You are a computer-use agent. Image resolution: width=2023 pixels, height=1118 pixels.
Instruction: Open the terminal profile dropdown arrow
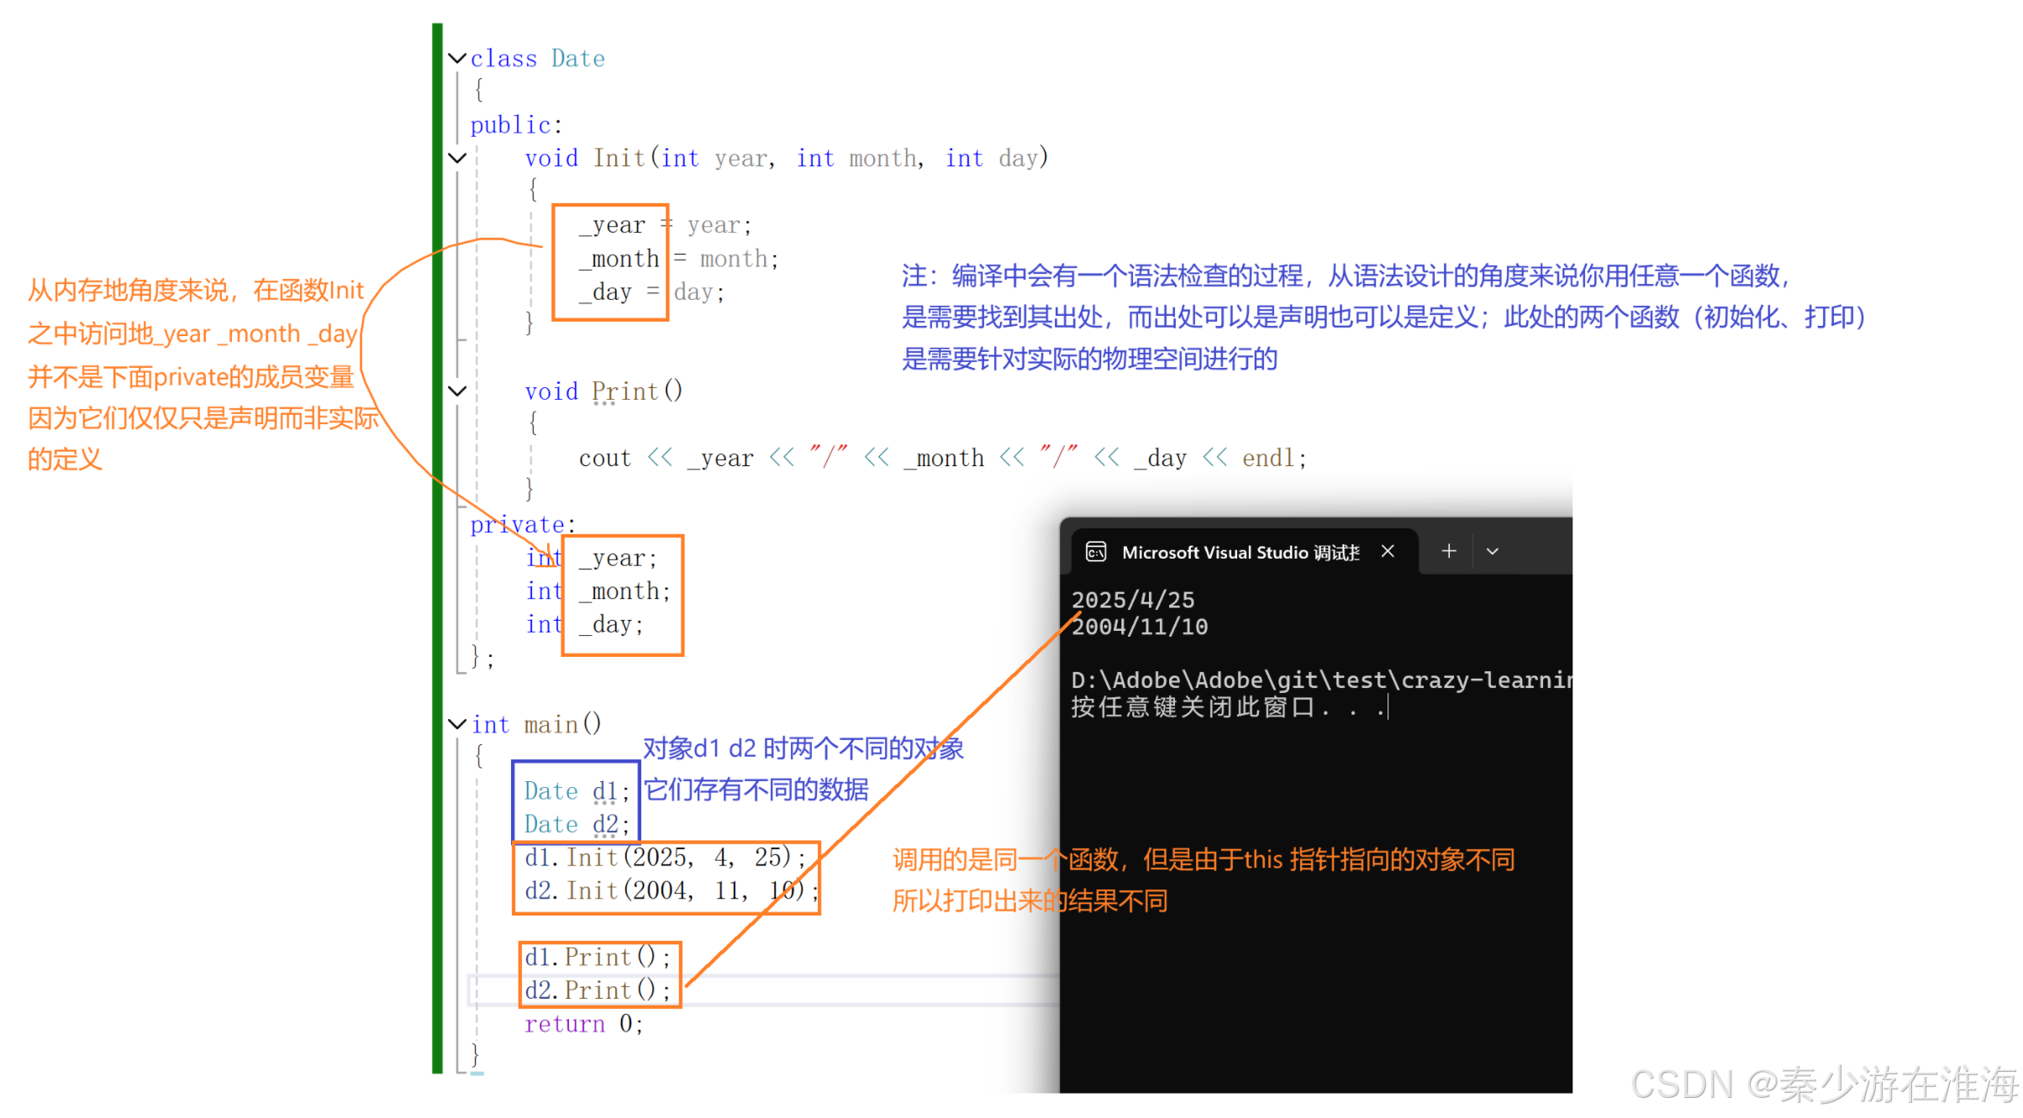pyautogui.click(x=1493, y=552)
